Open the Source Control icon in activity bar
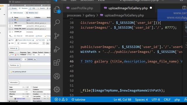Image resolution: width=187 pixels, height=105 pixels. point(57,36)
